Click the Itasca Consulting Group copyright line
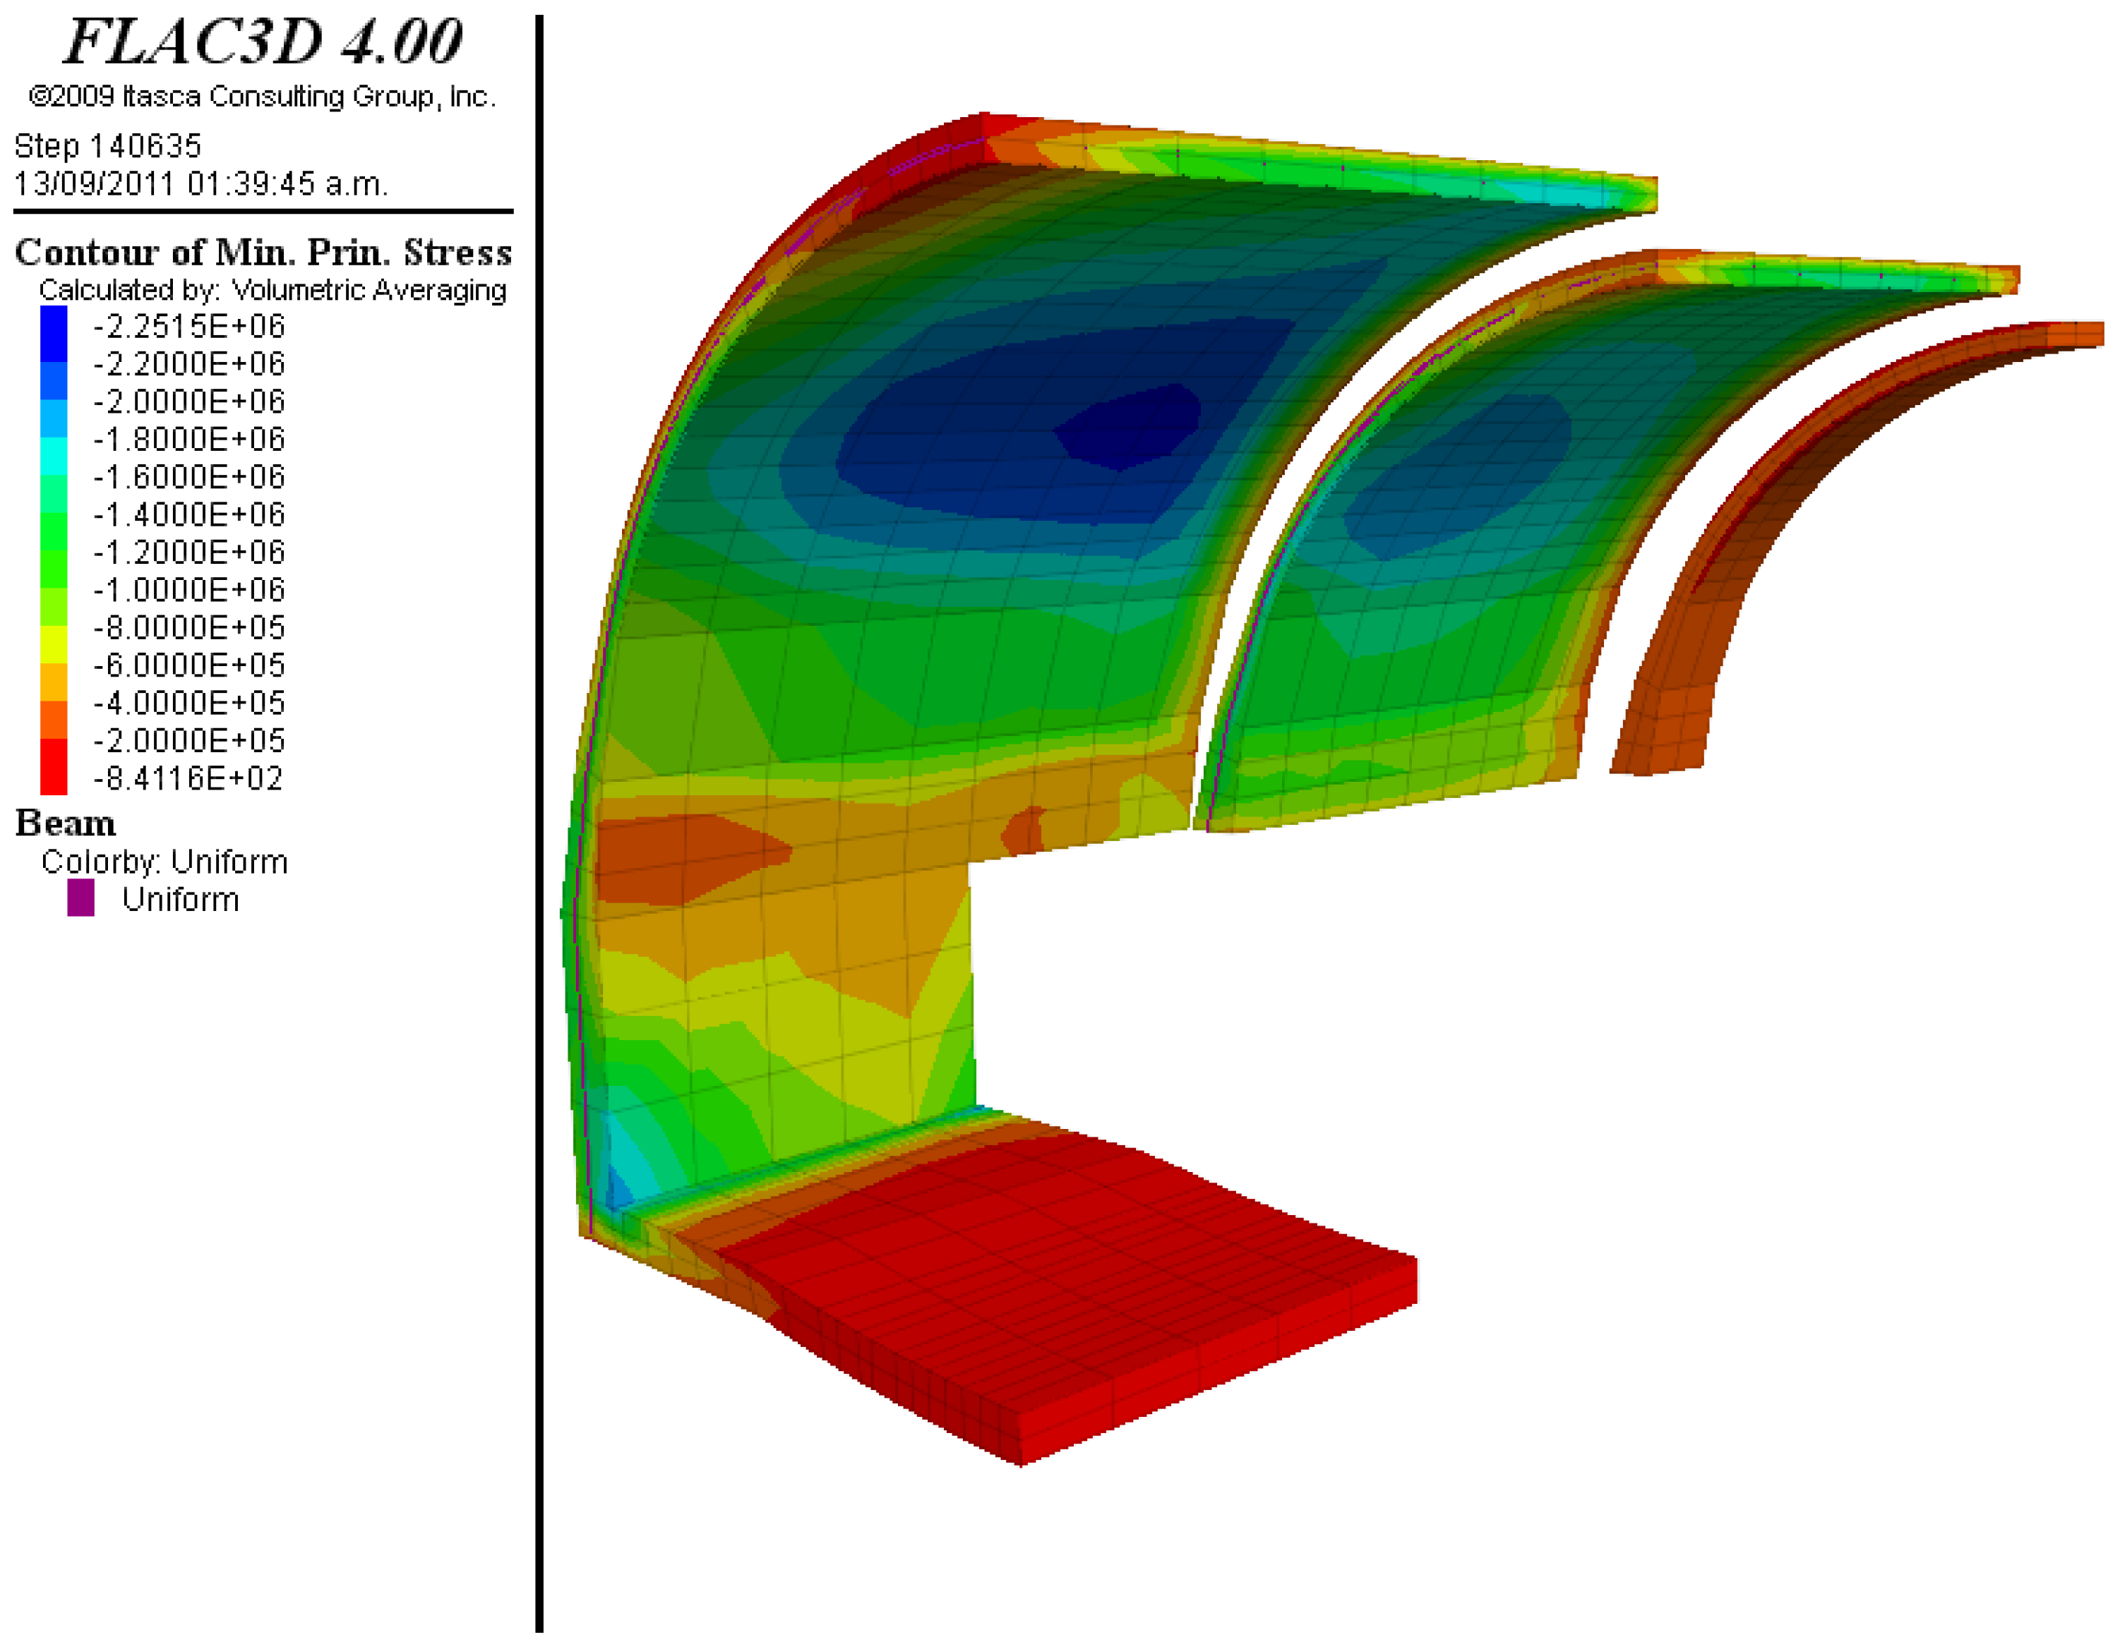 pos(262,96)
